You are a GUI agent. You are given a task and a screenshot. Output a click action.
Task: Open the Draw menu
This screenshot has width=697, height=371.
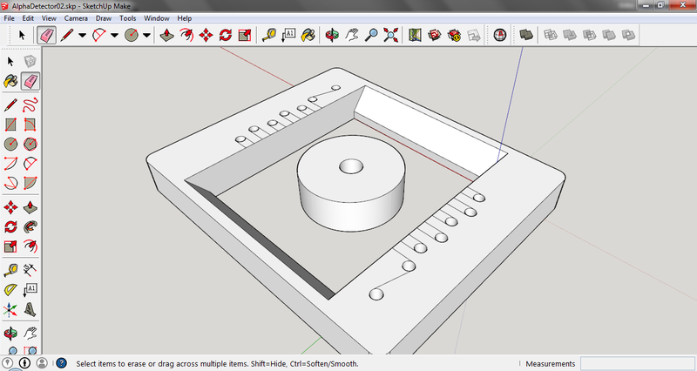[x=104, y=17]
